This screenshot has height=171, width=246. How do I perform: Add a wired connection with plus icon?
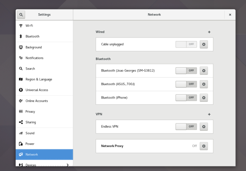[x=209, y=32]
